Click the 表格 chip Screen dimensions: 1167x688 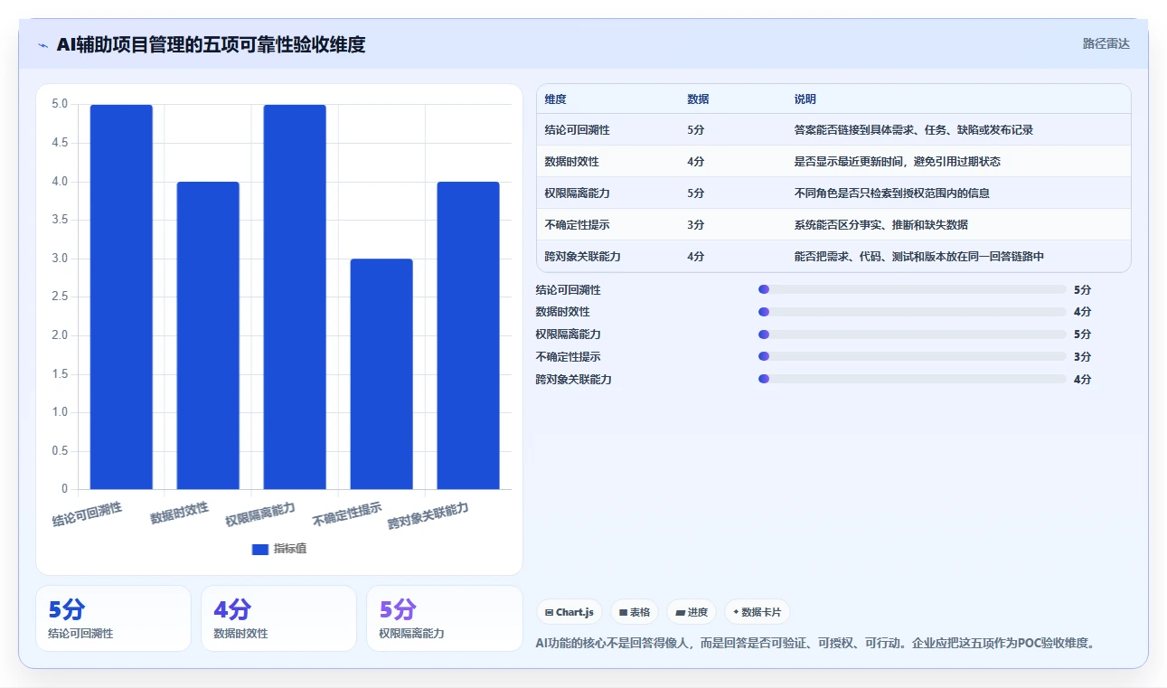tap(635, 612)
